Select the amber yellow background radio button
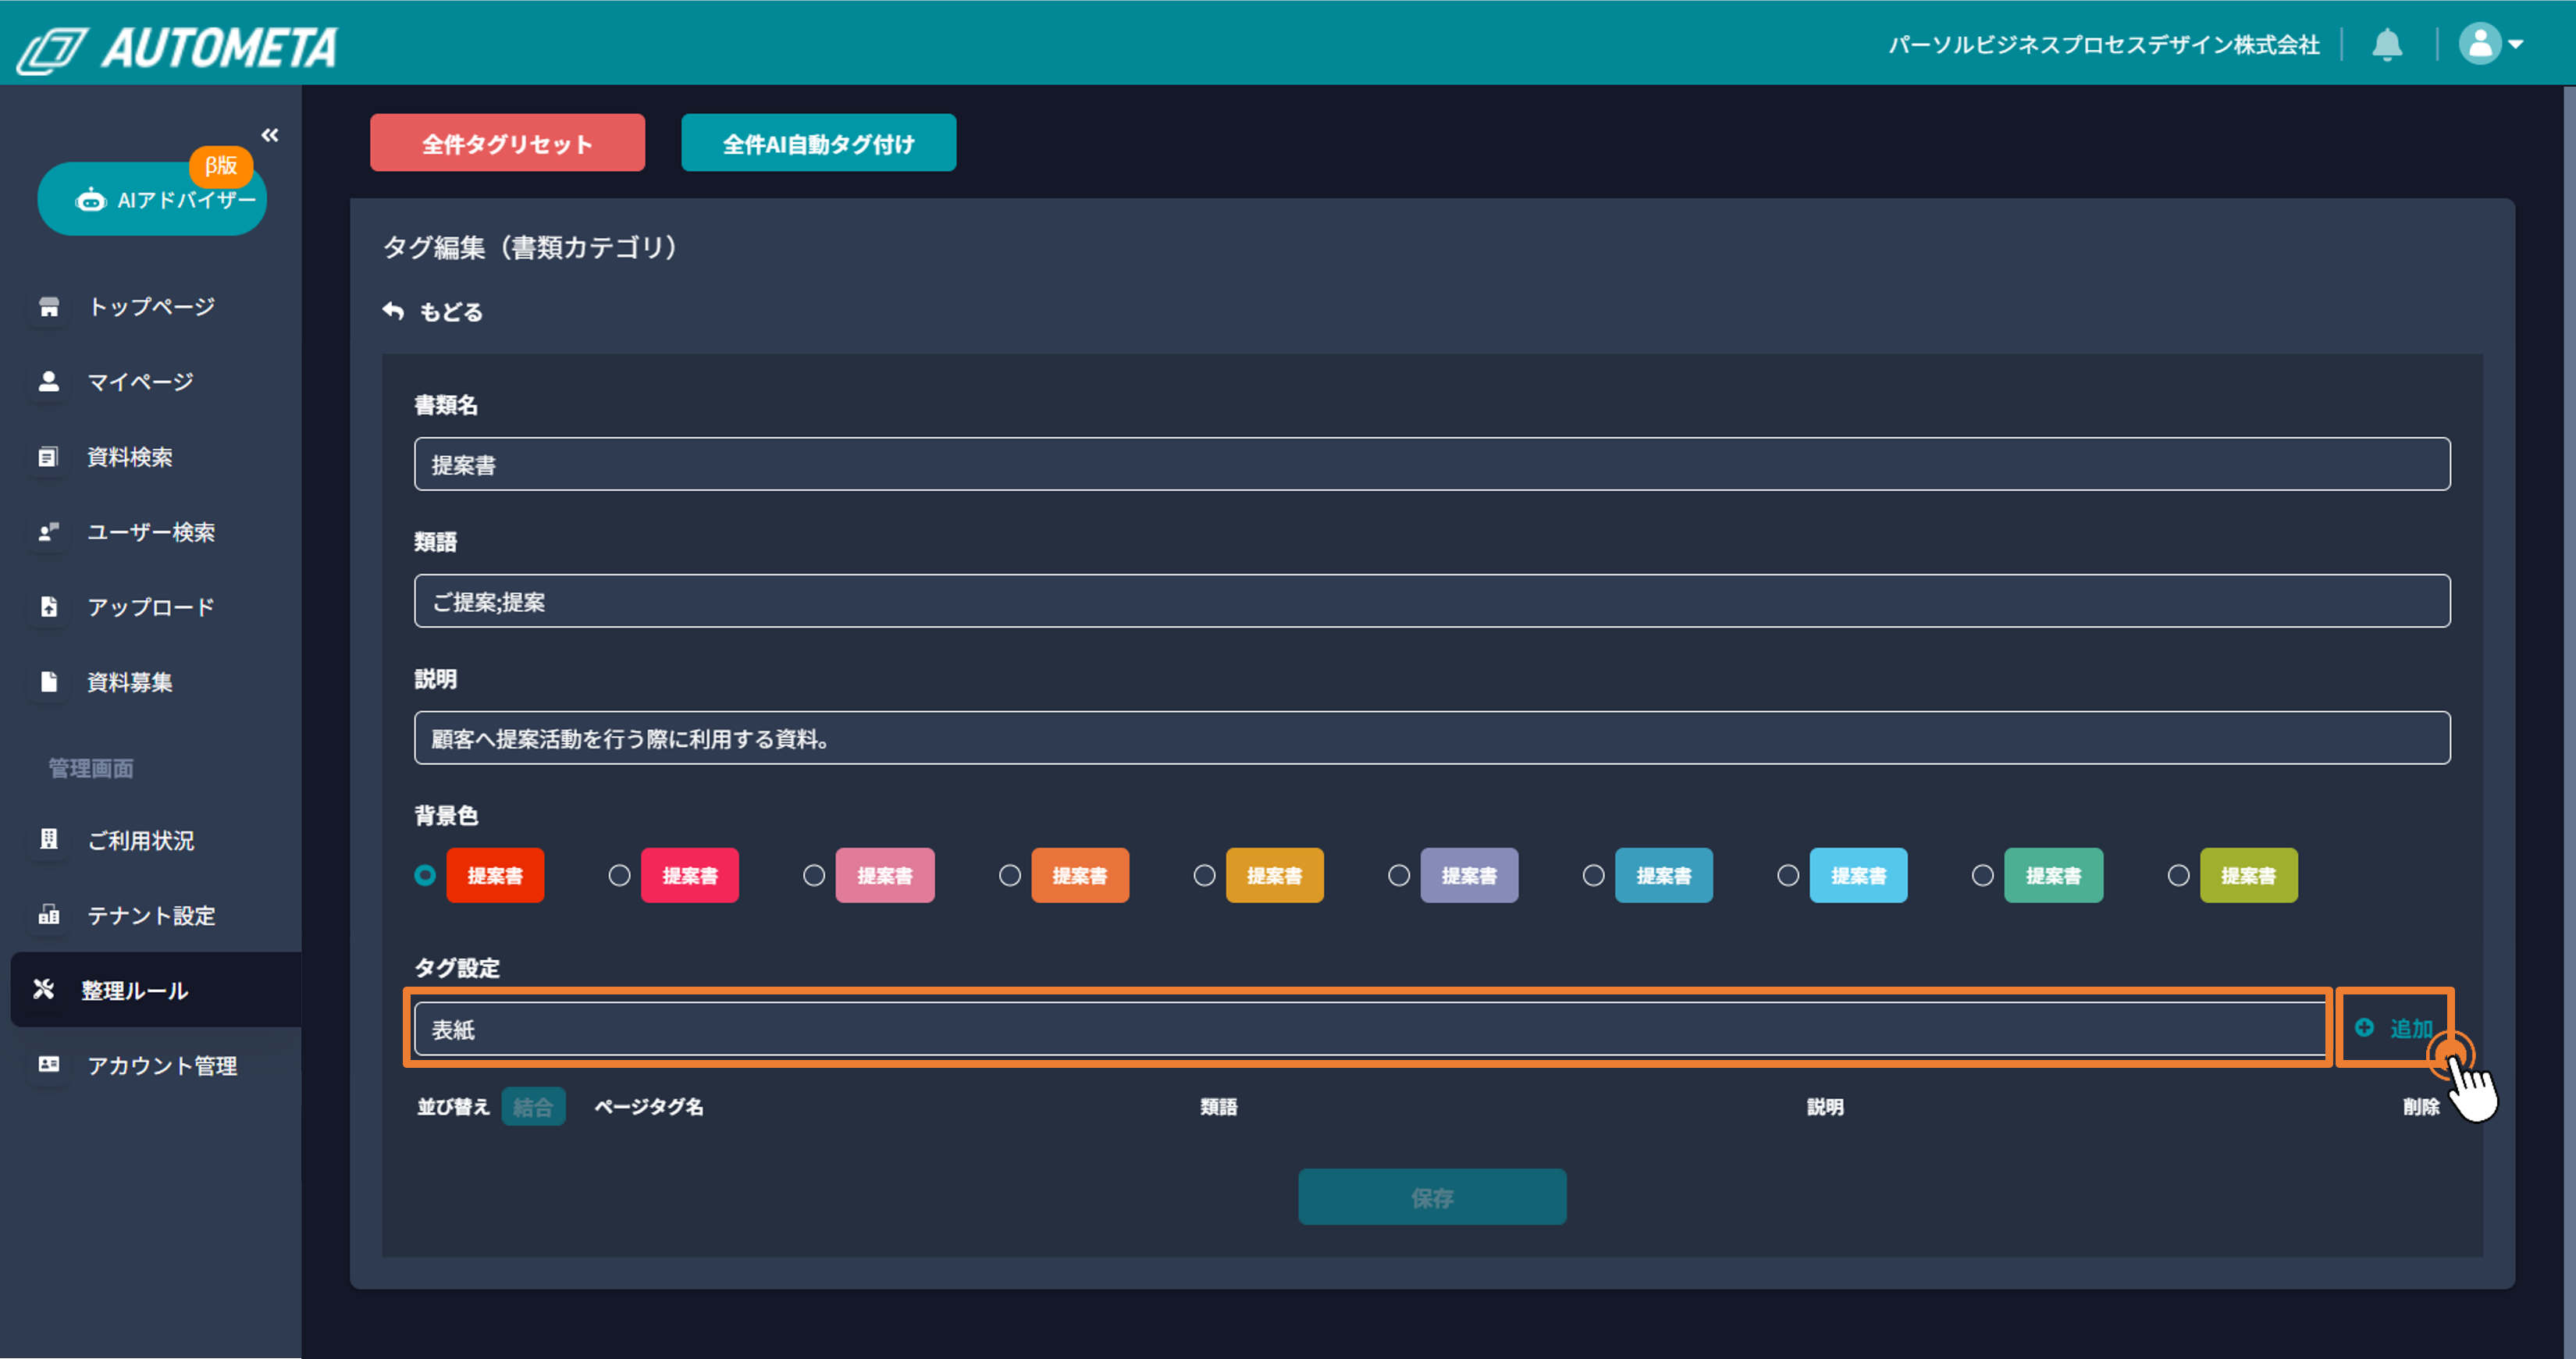This screenshot has width=2576, height=1359. 1205,876
